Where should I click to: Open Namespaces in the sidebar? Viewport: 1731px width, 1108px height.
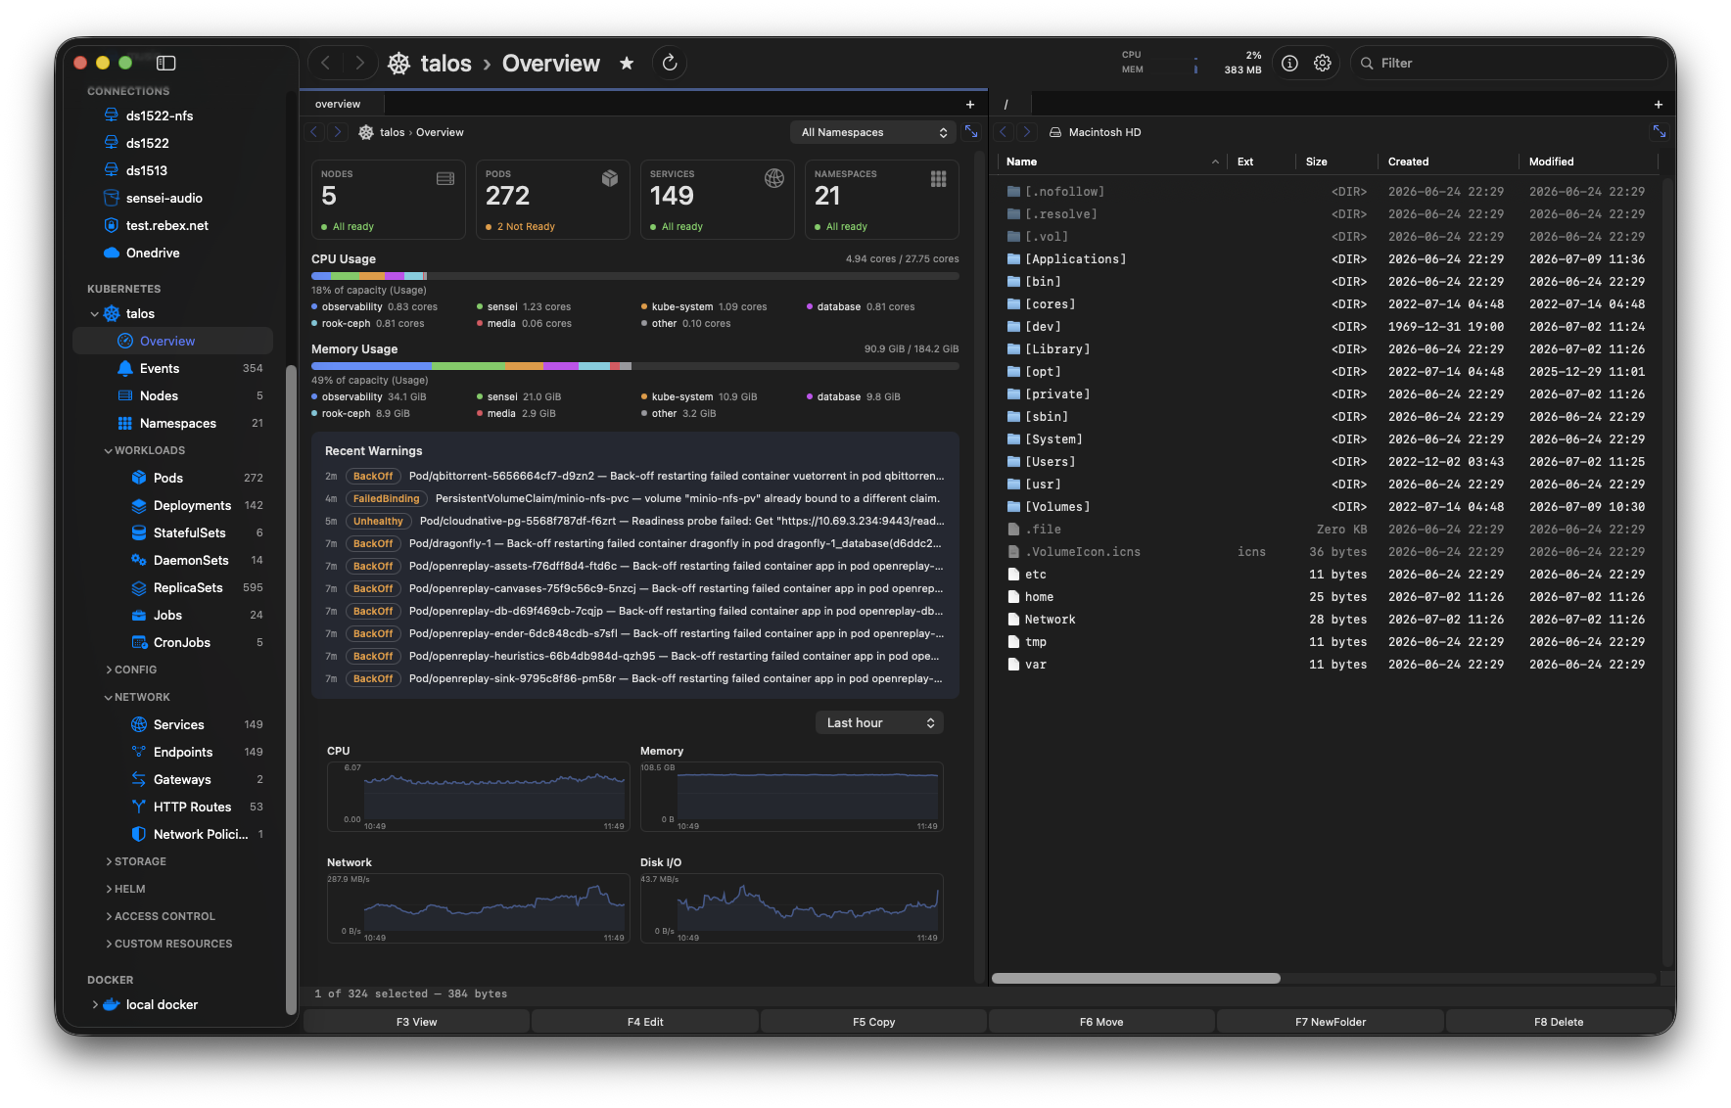tap(173, 423)
